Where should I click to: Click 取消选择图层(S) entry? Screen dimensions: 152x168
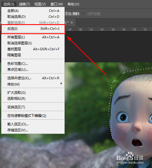click(33, 43)
